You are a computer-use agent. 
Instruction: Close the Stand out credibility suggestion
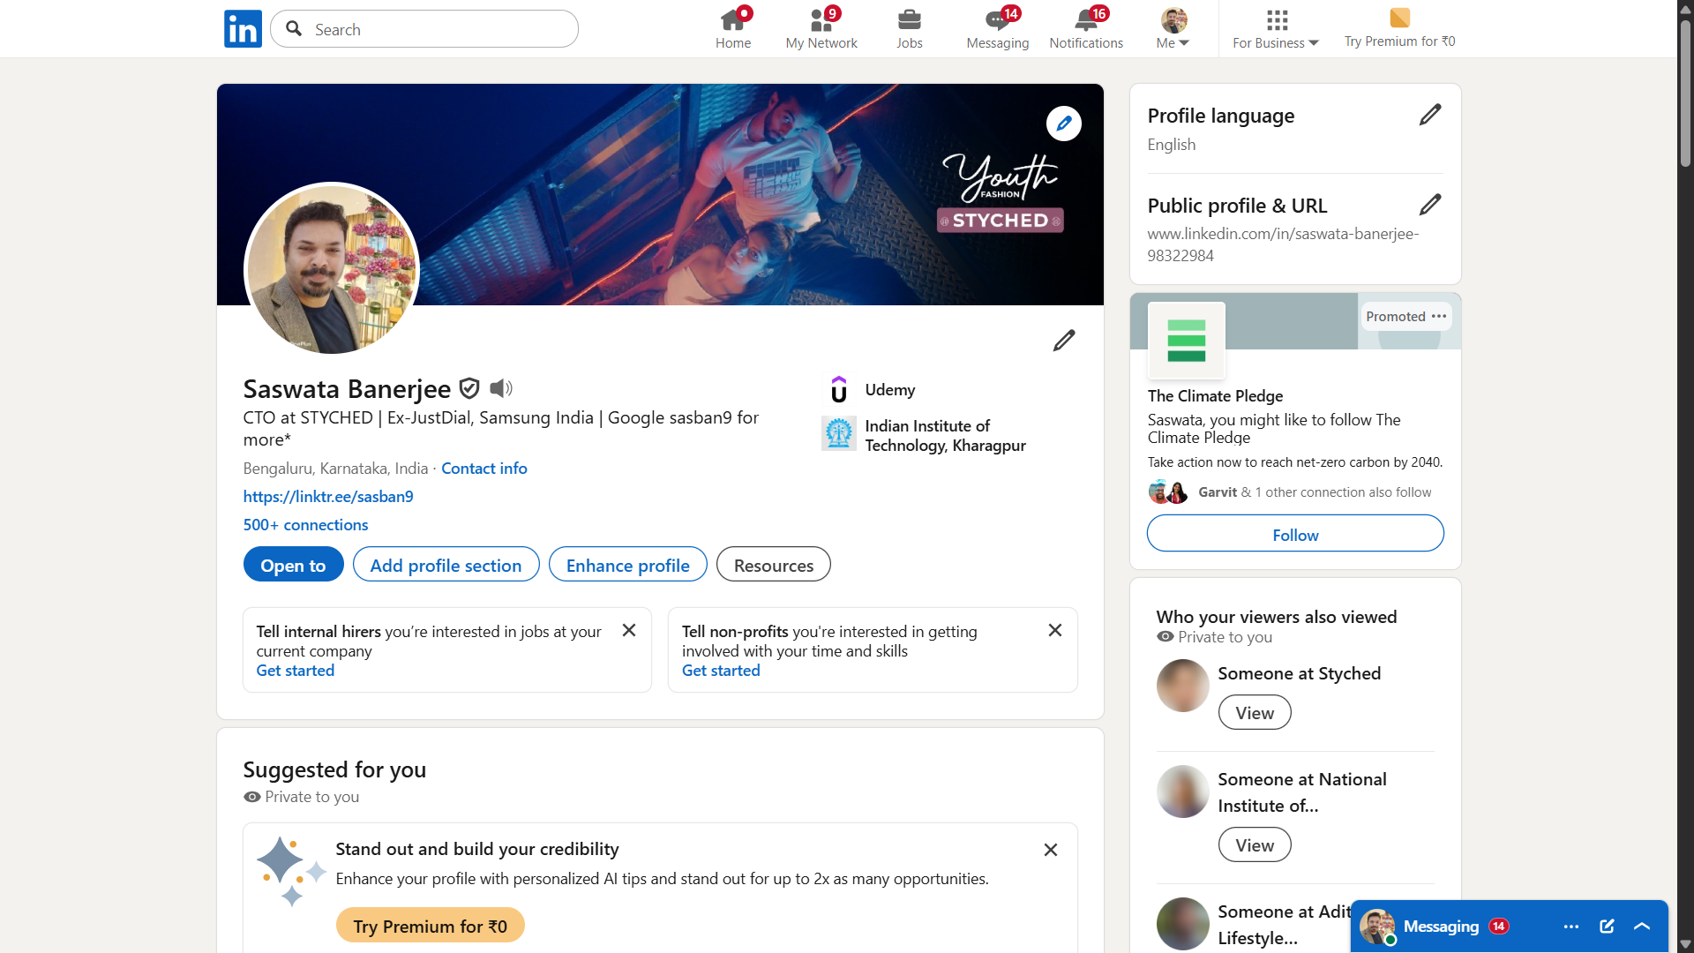click(1050, 850)
